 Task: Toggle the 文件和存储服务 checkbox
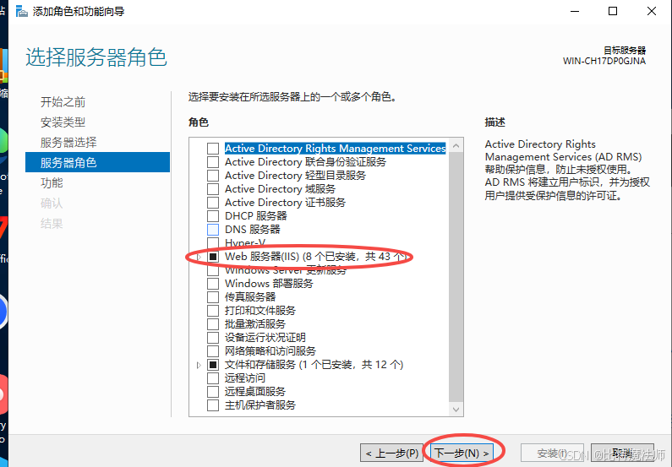pyautogui.click(x=213, y=365)
